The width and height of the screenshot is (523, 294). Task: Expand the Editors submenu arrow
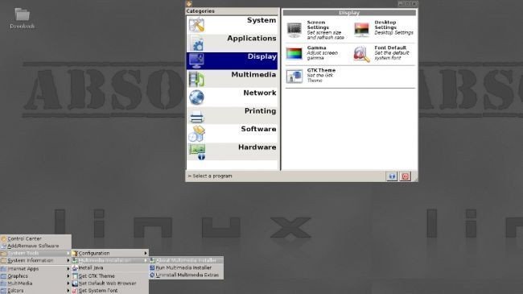click(68, 291)
